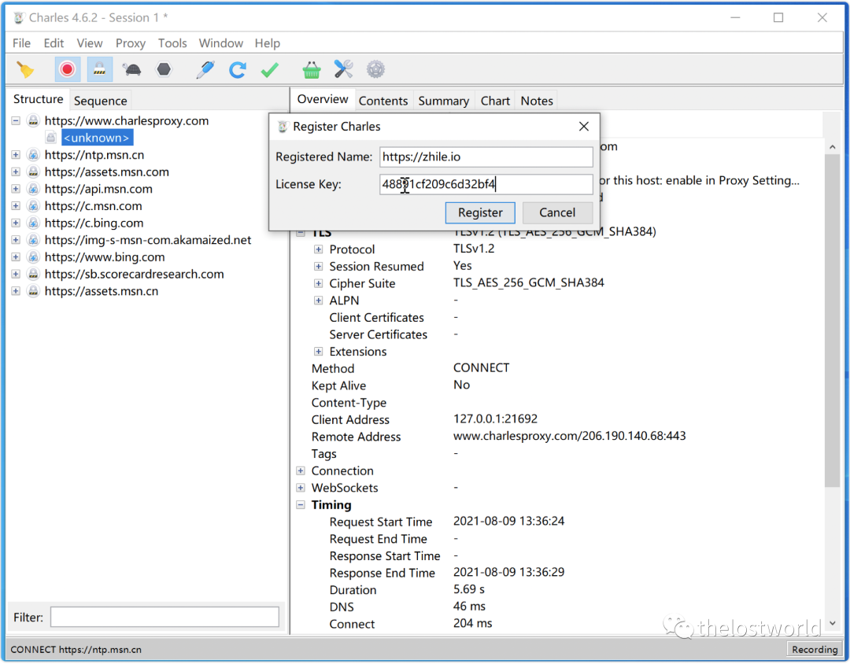
Task: Click the Recording status button
Action: click(x=815, y=649)
